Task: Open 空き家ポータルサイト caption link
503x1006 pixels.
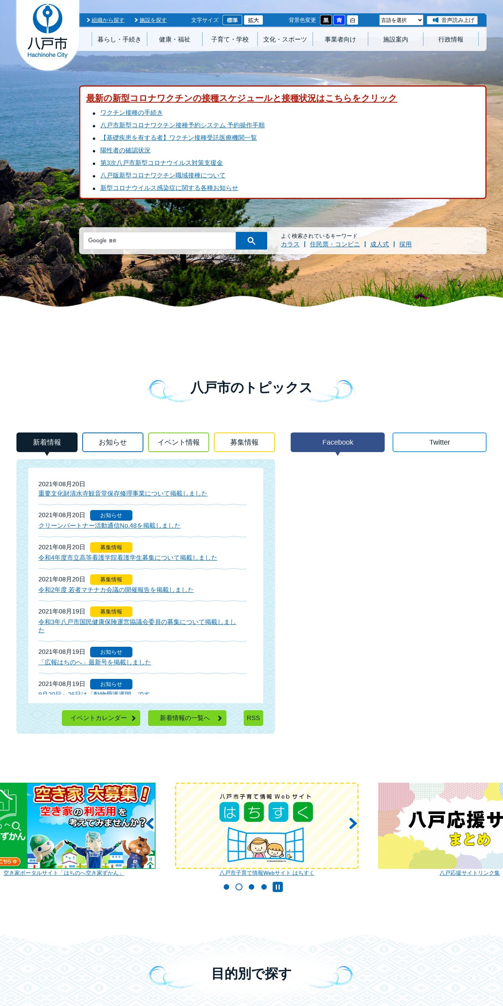Action: click(x=64, y=873)
